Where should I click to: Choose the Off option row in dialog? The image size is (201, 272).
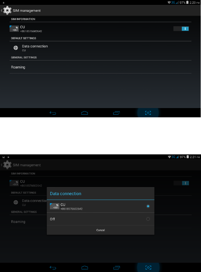(100, 219)
